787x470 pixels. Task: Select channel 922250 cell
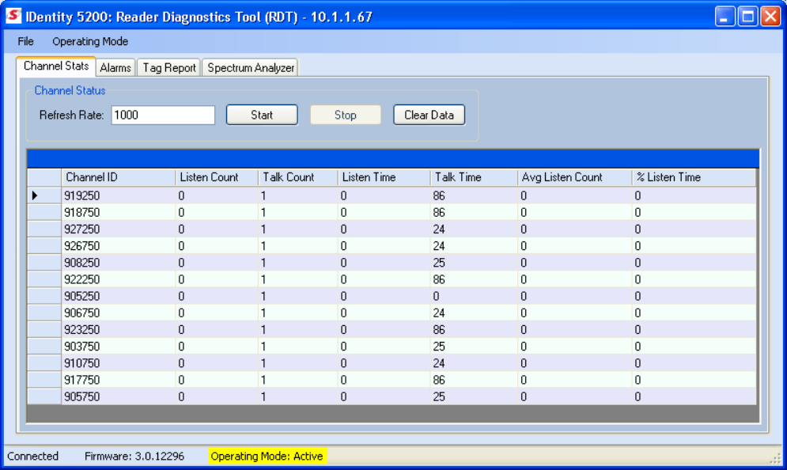(x=119, y=279)
